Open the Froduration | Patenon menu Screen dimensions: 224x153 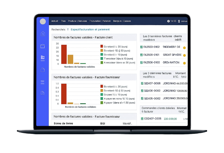coord(99,21)
